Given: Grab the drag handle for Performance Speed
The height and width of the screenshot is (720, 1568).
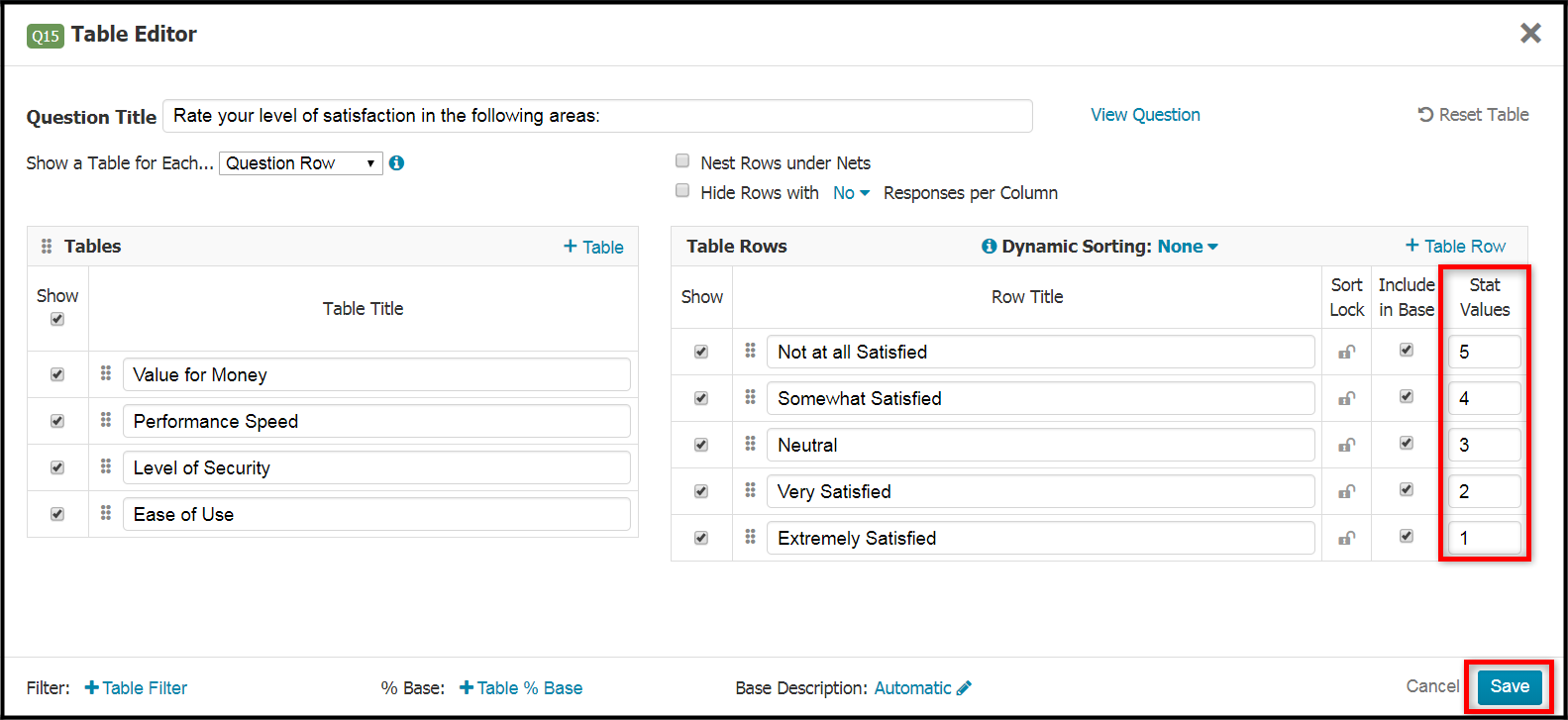Looking at the screenshot, I should point(106,420).
